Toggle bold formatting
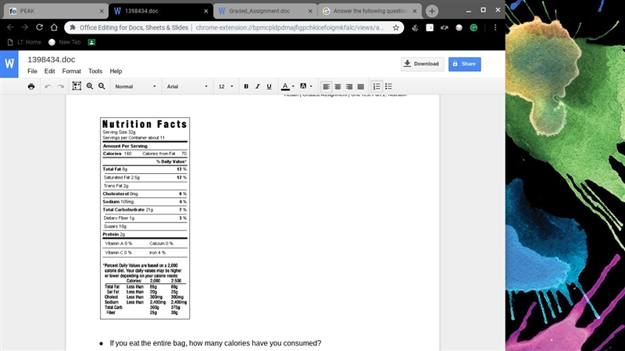 tap(246, 87)
